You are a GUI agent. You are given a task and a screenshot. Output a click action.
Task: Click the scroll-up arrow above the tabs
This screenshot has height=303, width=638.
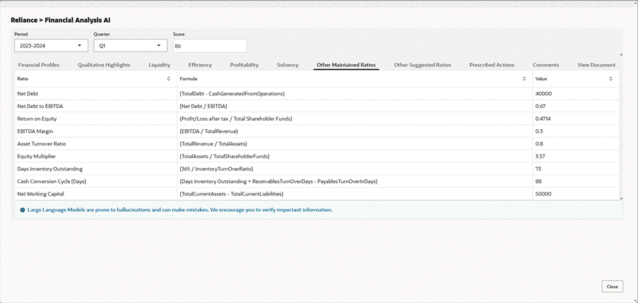(x=621, y=55)
